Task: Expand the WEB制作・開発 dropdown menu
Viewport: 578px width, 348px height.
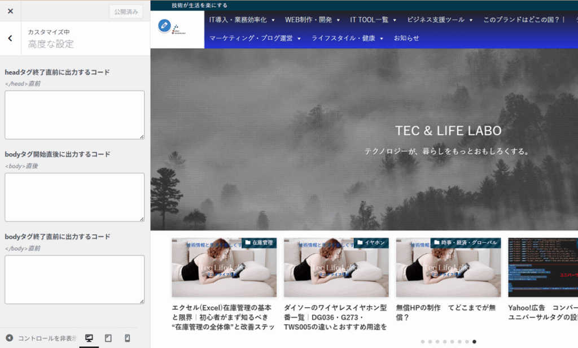Action: [312, 20]
